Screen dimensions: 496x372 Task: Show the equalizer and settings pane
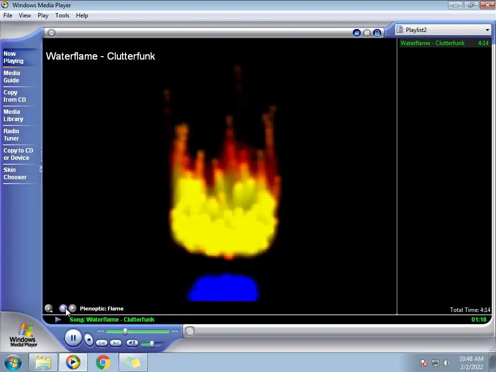367,32
